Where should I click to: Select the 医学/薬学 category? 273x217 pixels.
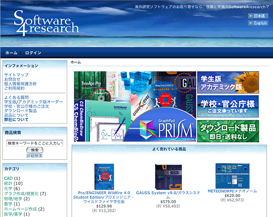click(x=13, y=214)
